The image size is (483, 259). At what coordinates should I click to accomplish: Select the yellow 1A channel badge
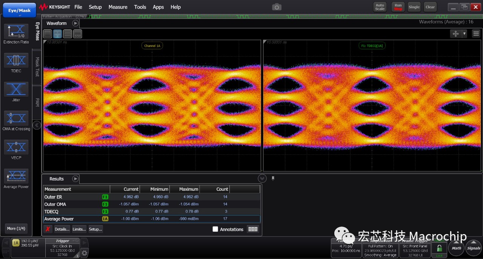pyautogui.click(x=16, y=243)
